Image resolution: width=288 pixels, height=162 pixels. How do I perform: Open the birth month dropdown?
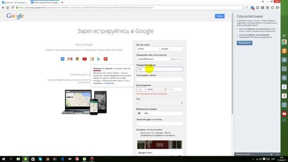click(157, 89)
